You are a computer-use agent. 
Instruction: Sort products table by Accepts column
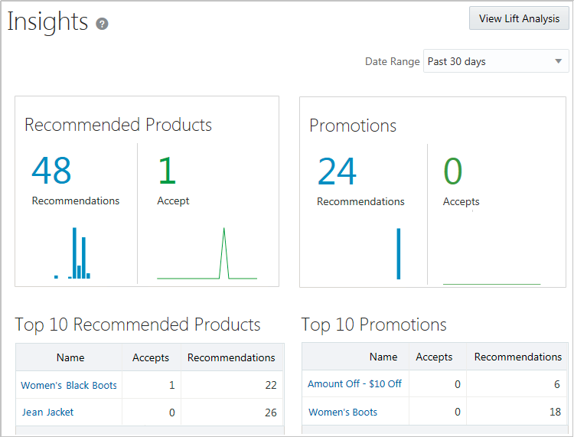coord(151,357)
